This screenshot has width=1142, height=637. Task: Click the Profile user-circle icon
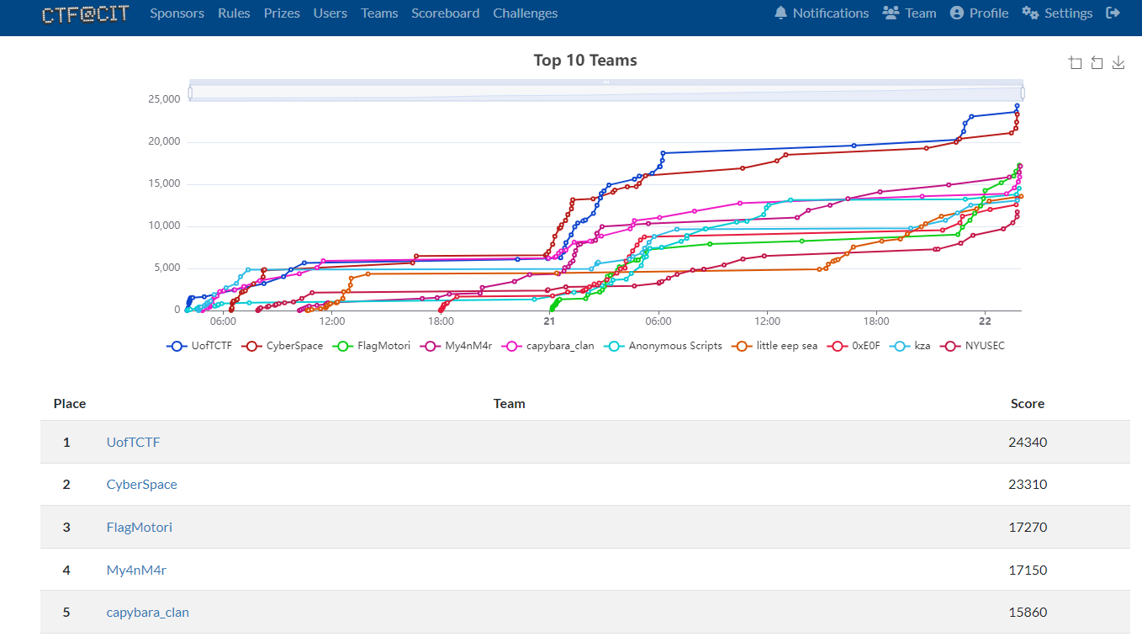(957, 13)
